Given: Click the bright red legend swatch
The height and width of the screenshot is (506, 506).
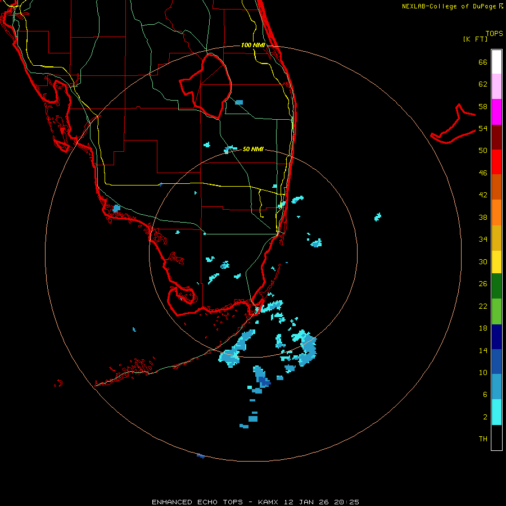Looking at the screenshot, I should coord(496,162).
